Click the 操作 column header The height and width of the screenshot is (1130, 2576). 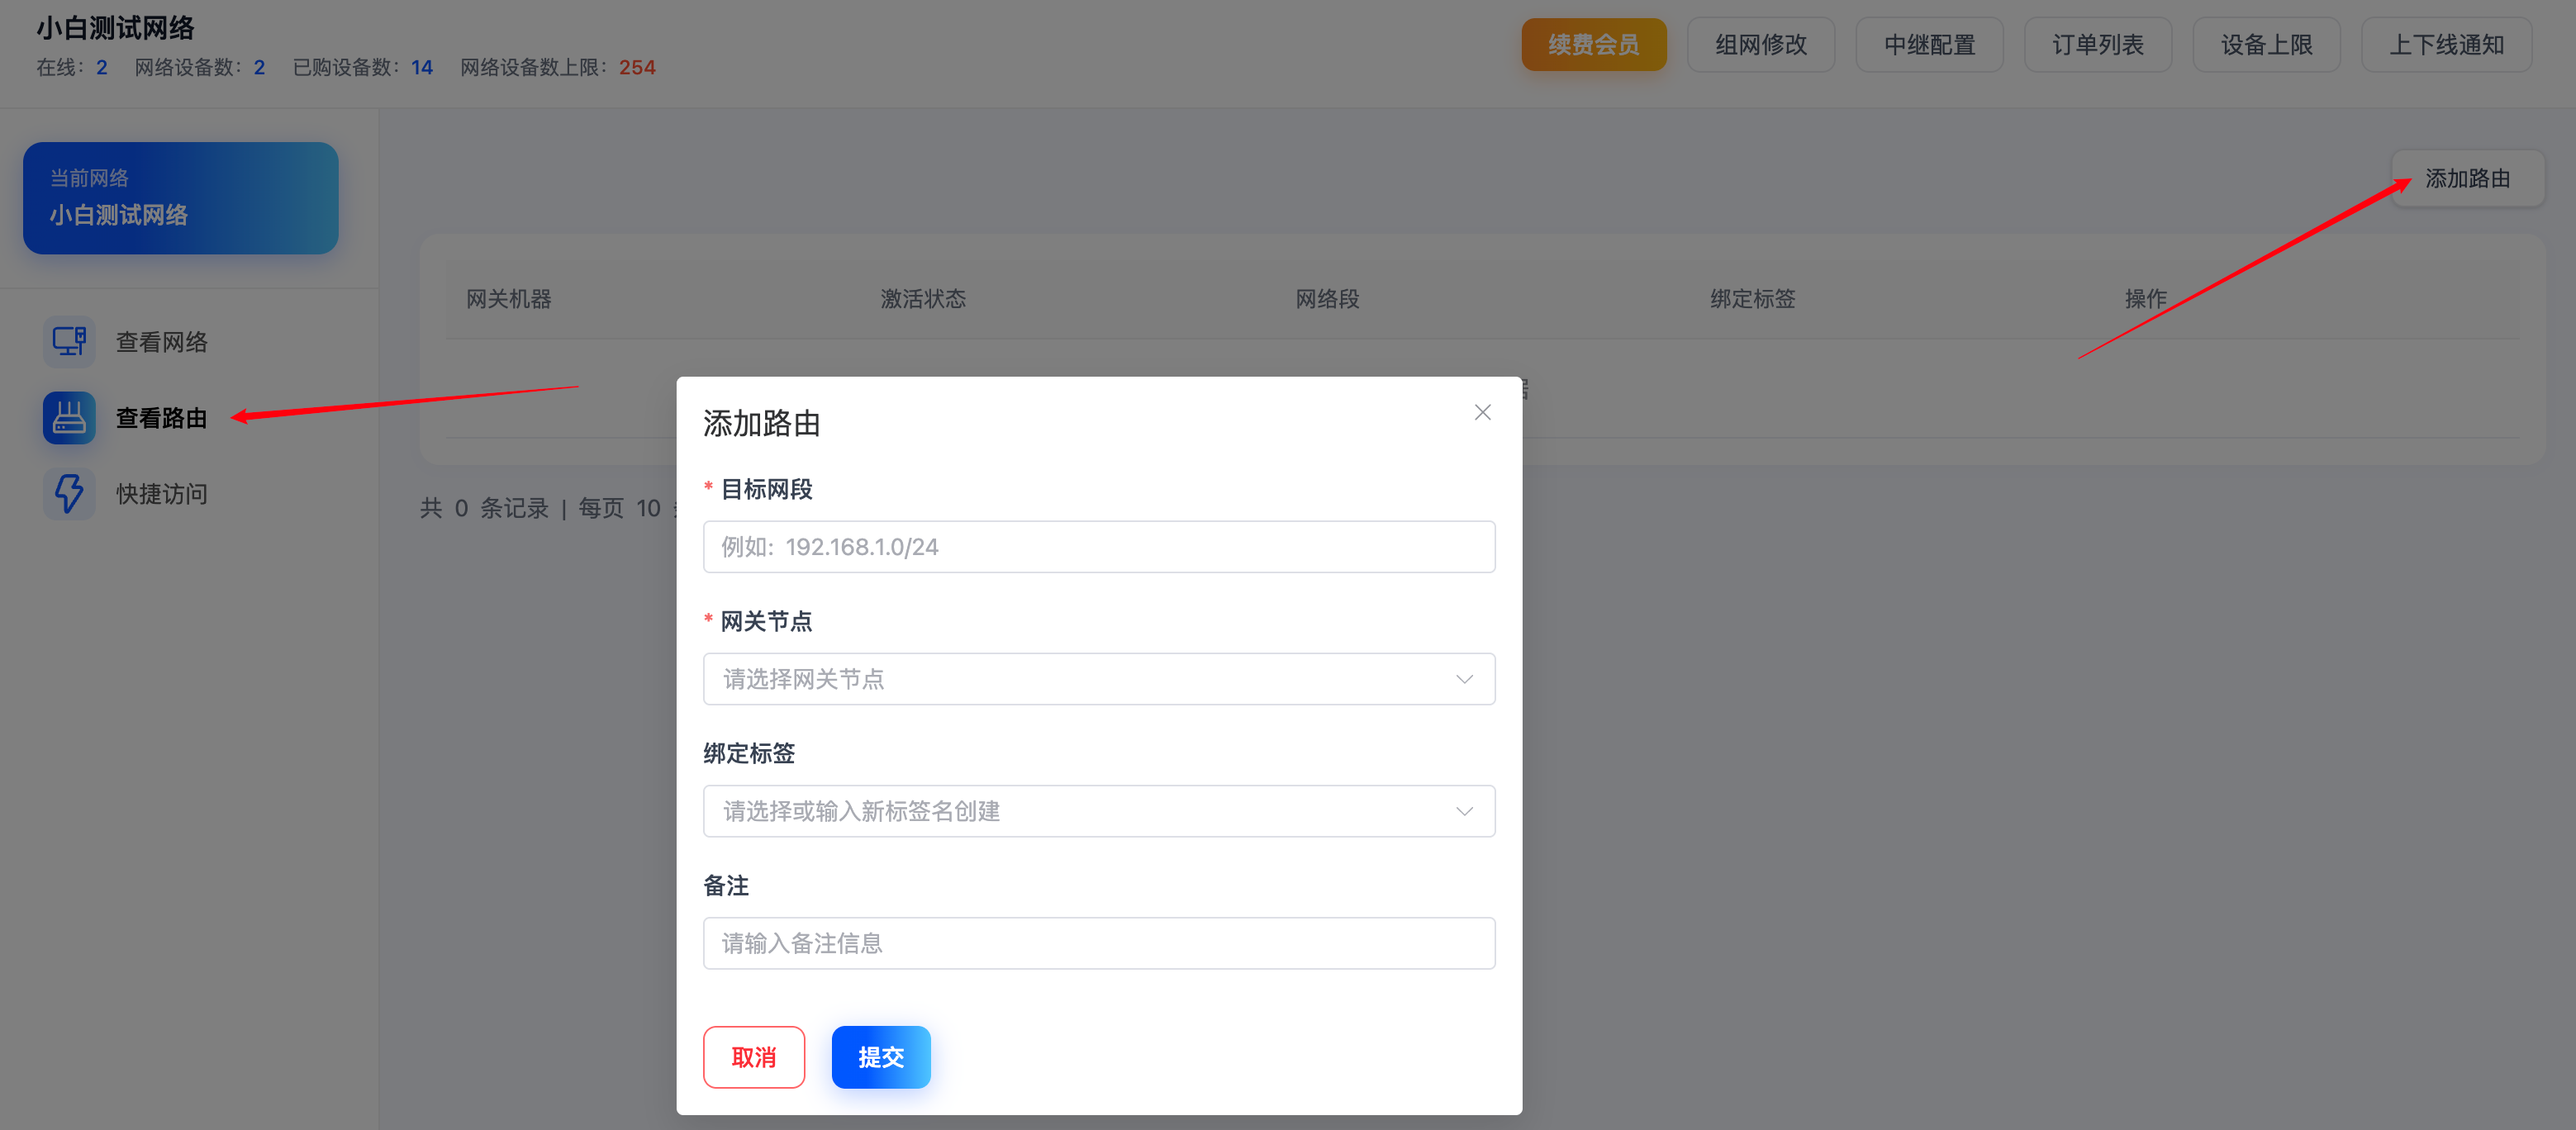pyautogui.click(x=2145, y=299)
